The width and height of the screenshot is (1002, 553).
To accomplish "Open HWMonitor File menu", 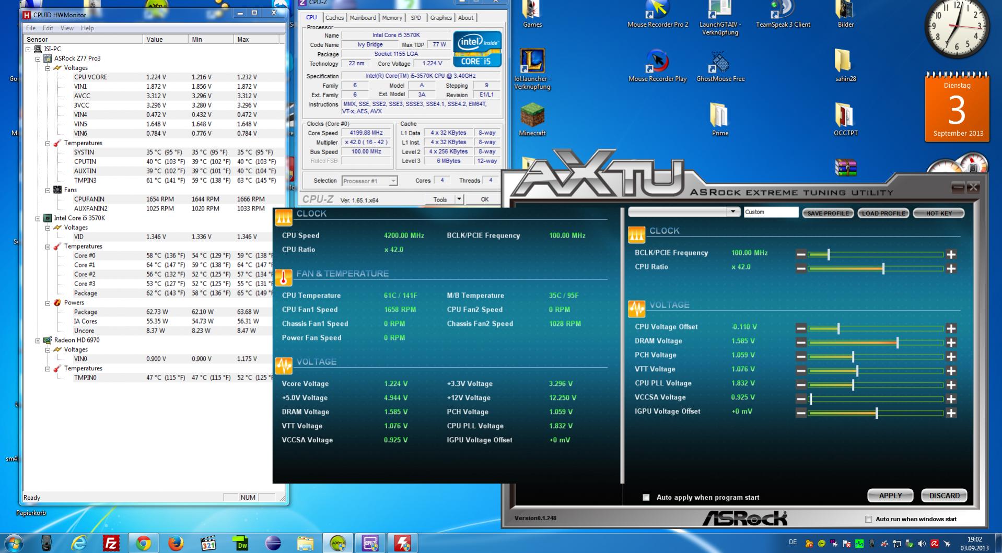I will pyautogui.click(x=31, y=28).
